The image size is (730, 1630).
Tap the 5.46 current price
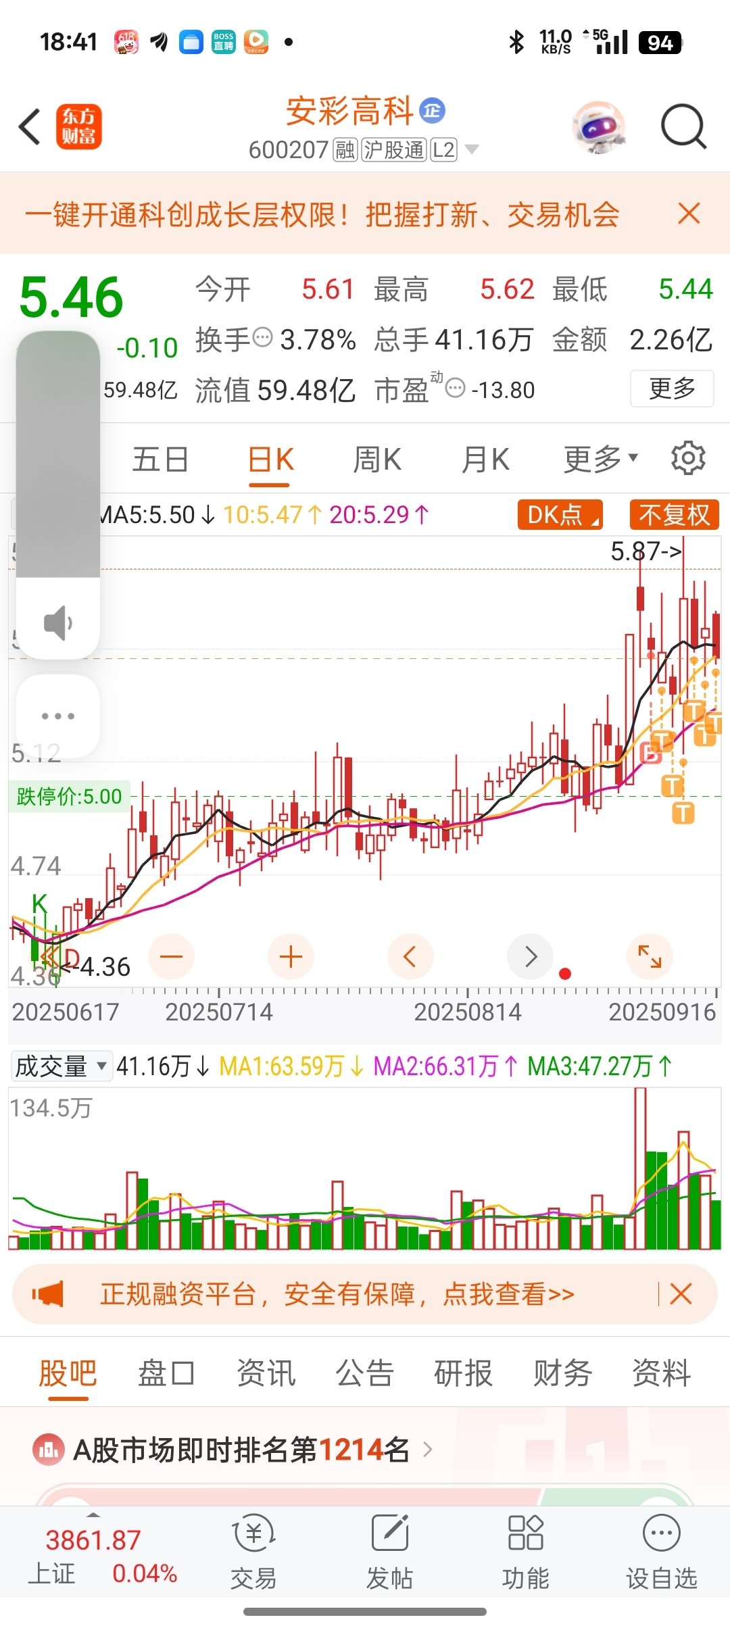coord(72,297)
